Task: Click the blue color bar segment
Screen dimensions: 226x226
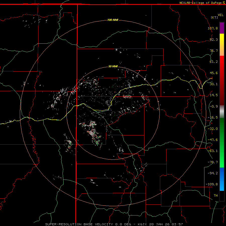Action: coord(222,179)
